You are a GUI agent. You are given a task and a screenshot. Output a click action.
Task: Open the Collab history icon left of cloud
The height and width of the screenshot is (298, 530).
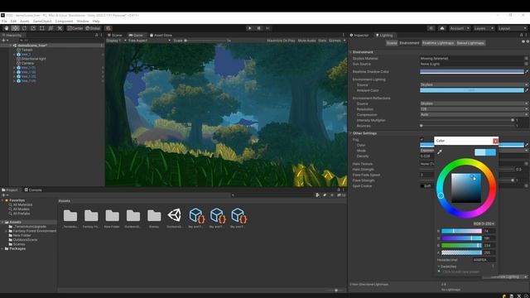[431, 28]
